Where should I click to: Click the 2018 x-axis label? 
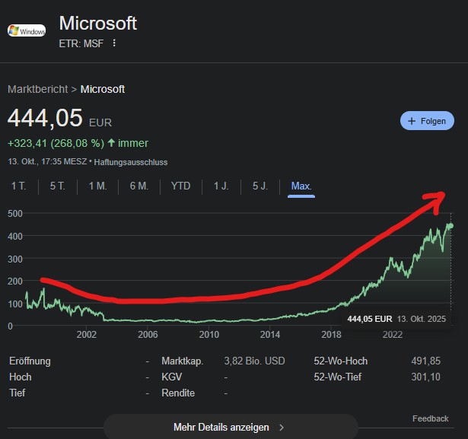click(331, 334)
